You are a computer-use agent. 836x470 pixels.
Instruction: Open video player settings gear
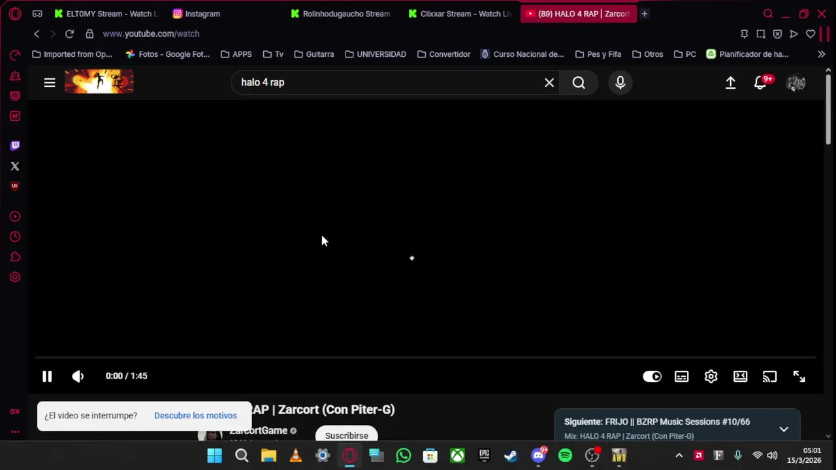tap(711, 377)
